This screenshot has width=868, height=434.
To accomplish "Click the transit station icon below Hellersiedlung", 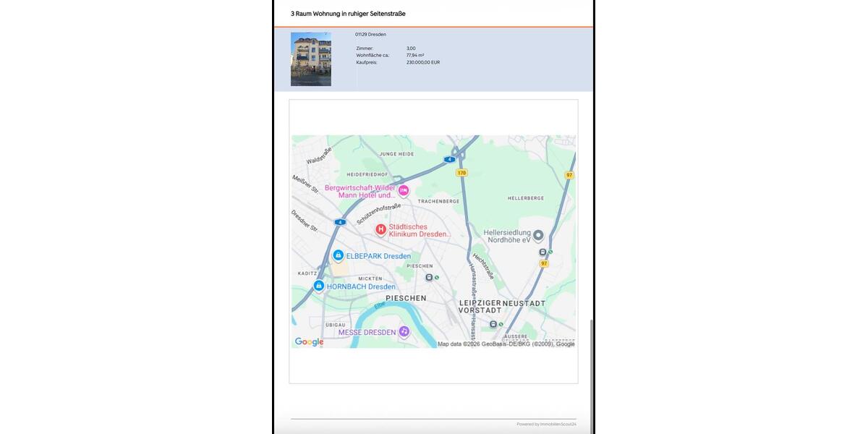I will click(x=542, y=252).
